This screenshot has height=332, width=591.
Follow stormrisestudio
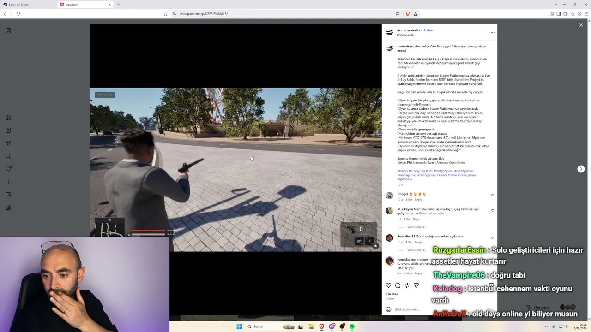click(x=428, y=30)
